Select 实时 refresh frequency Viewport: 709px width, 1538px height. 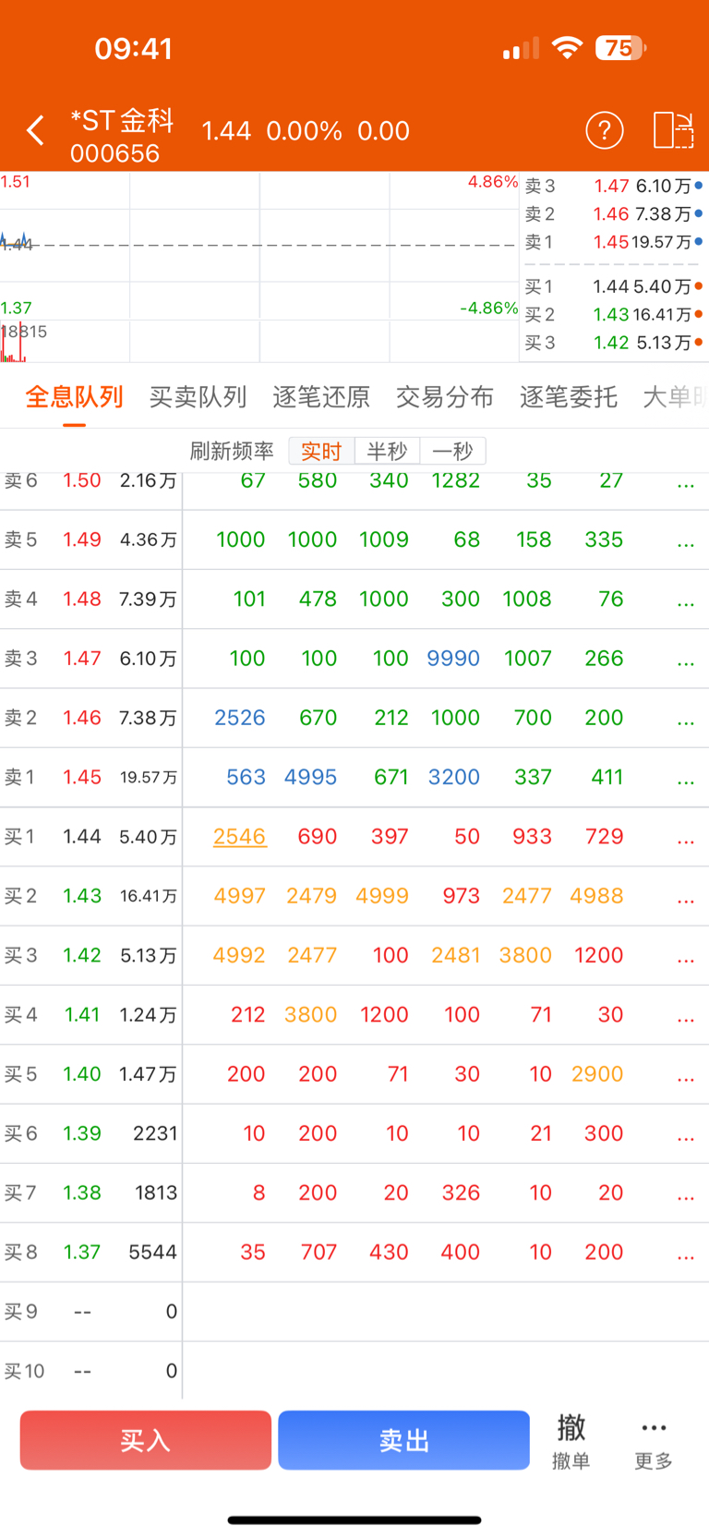tap(321, 451)
